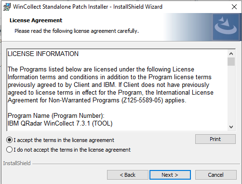242x184 pixels.
Task: Click the WinCollect Standalone Patch Installer title text
Action: (x=88, y=7)
